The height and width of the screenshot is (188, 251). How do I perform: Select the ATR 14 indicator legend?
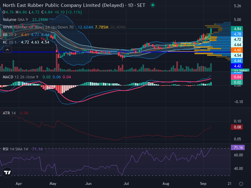coord(9,113)
